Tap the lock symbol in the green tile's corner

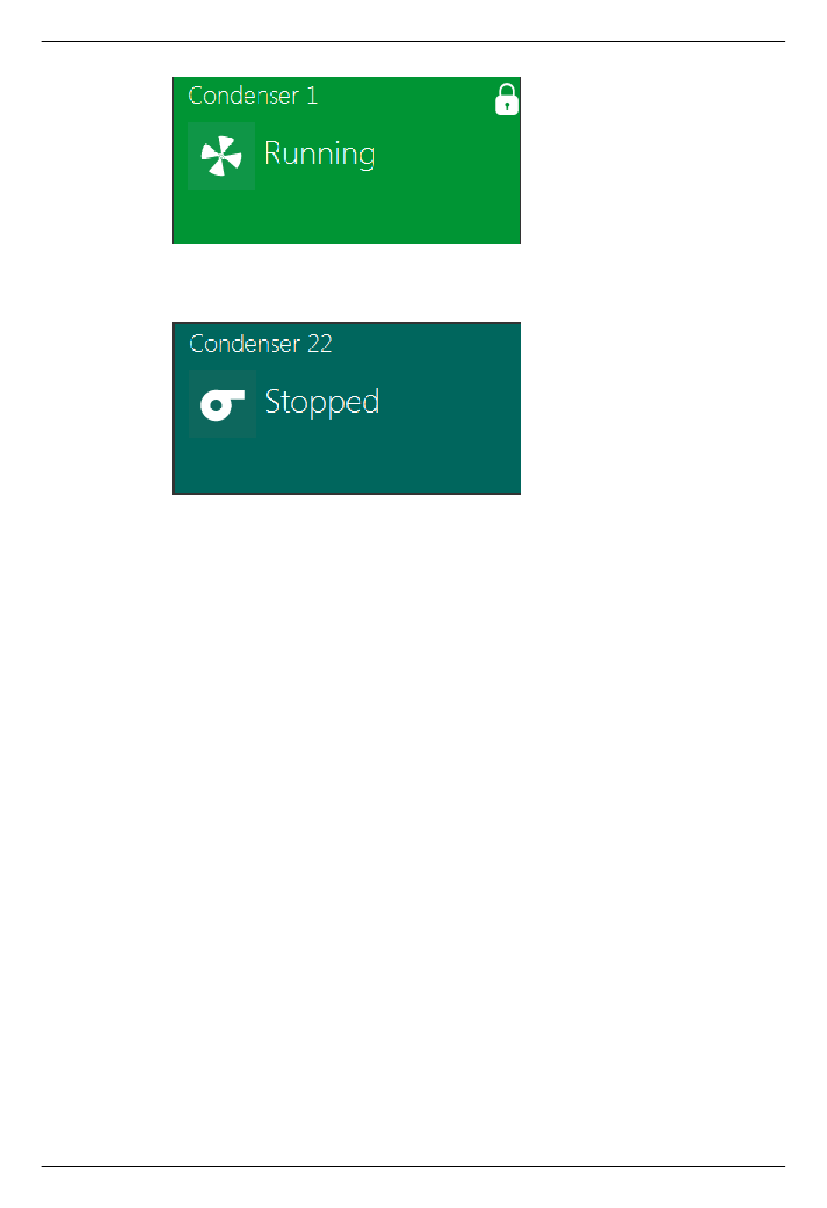507,99
